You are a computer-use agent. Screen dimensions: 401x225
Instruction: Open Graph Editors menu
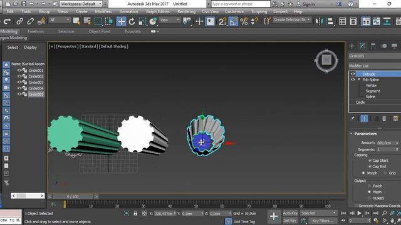pyautogui.click(x=158, y=11)
